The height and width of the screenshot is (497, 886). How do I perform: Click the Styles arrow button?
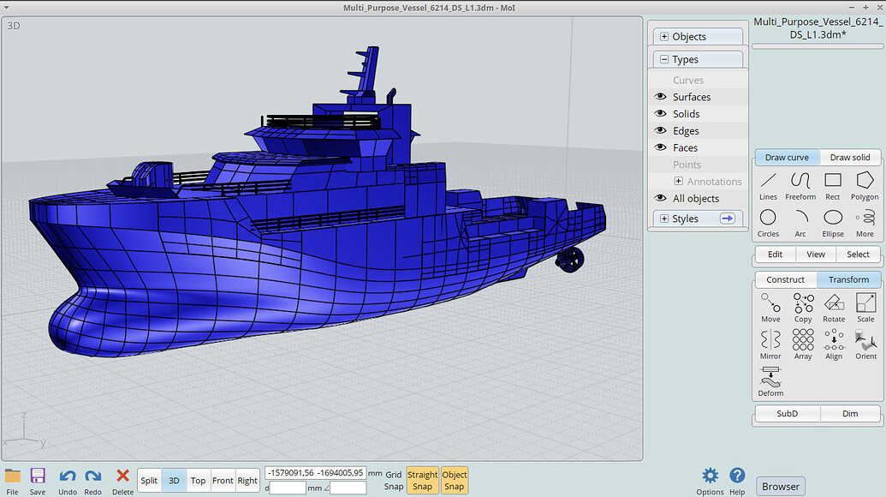728,219
